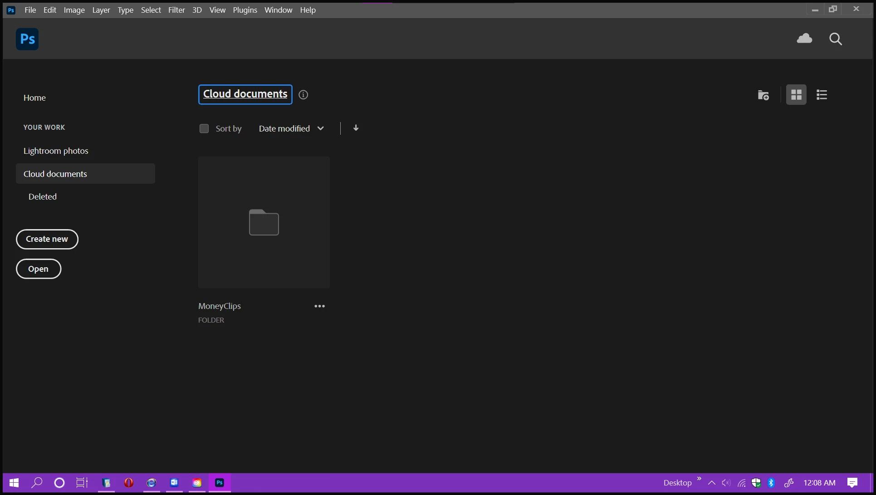This screenshot has width=876, height=495.
Task: Open the Filter menu
Action: click(x=176, y=10)
